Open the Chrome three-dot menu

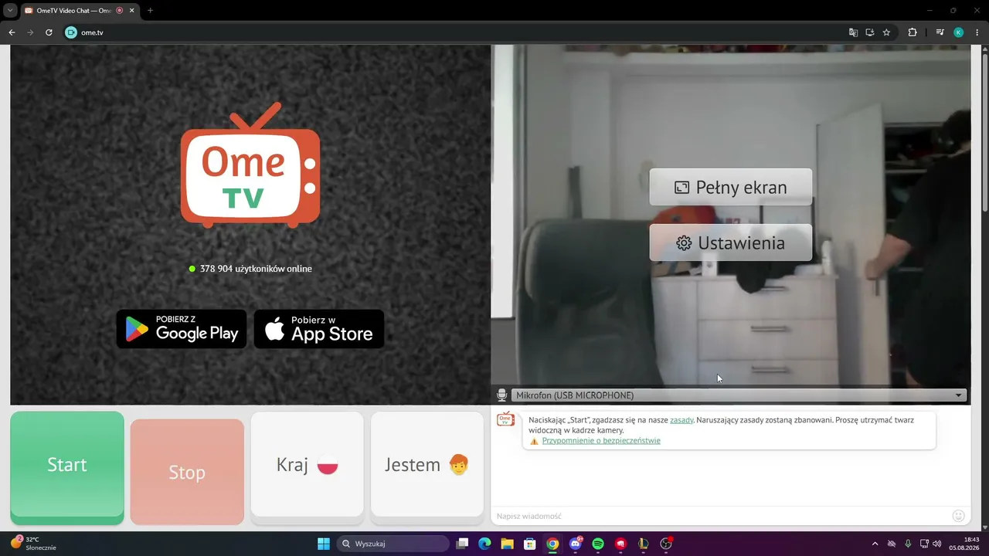tap(977, 32)
